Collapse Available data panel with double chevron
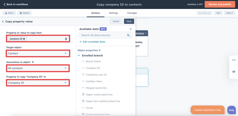 tap(131, 29)
